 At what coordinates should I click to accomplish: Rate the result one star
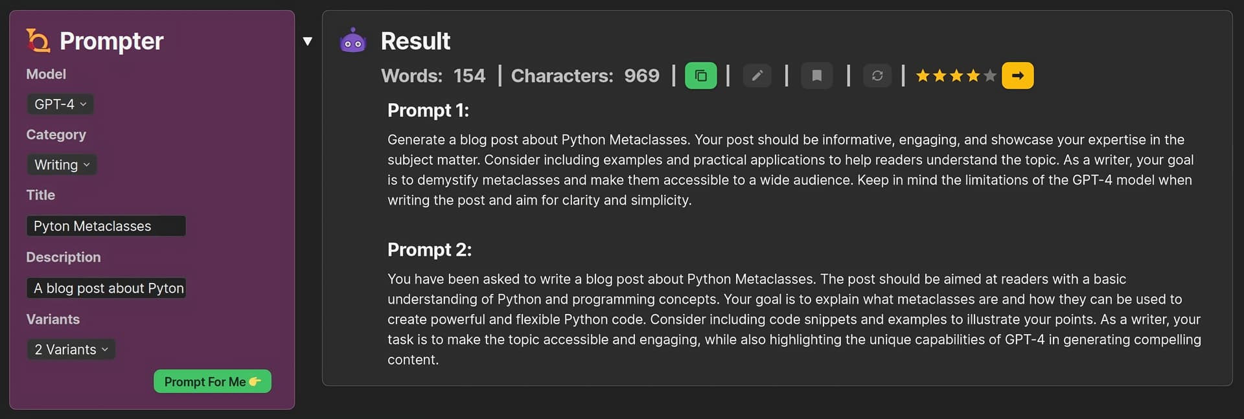(923, 76)
